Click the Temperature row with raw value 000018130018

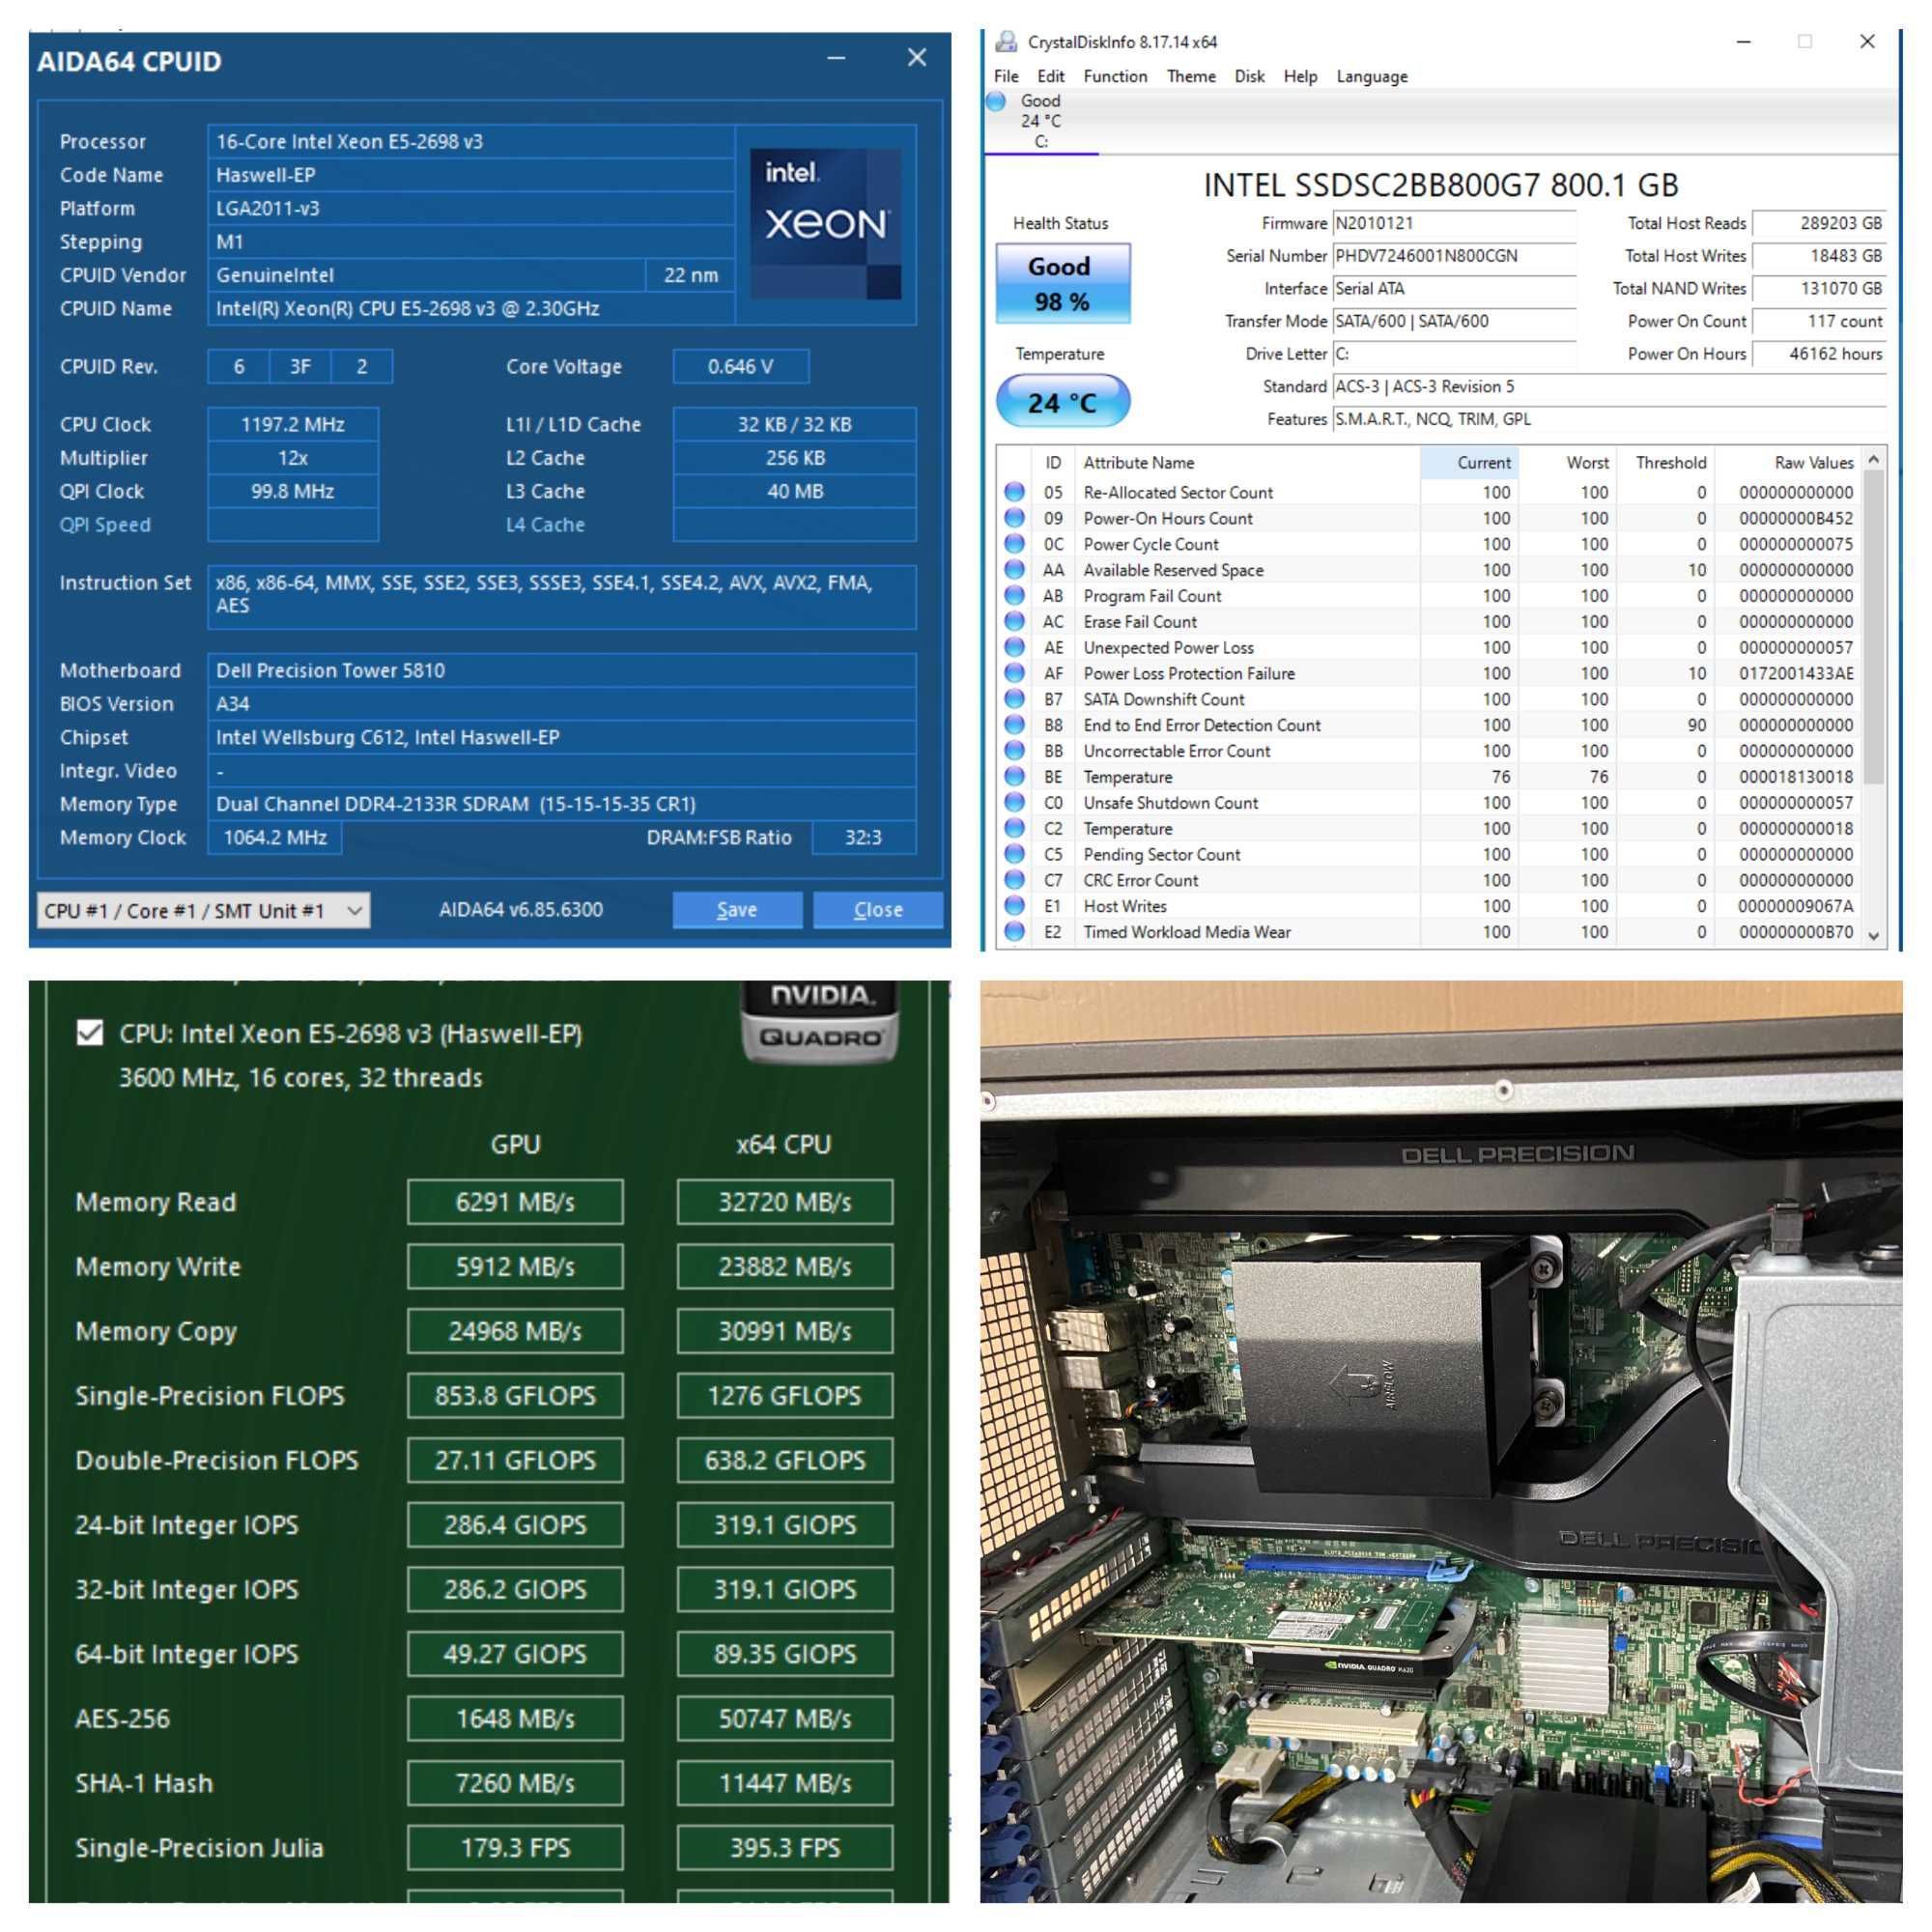pos(1430,777)
